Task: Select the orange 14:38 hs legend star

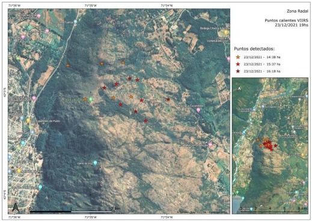Action: point(238,57)
